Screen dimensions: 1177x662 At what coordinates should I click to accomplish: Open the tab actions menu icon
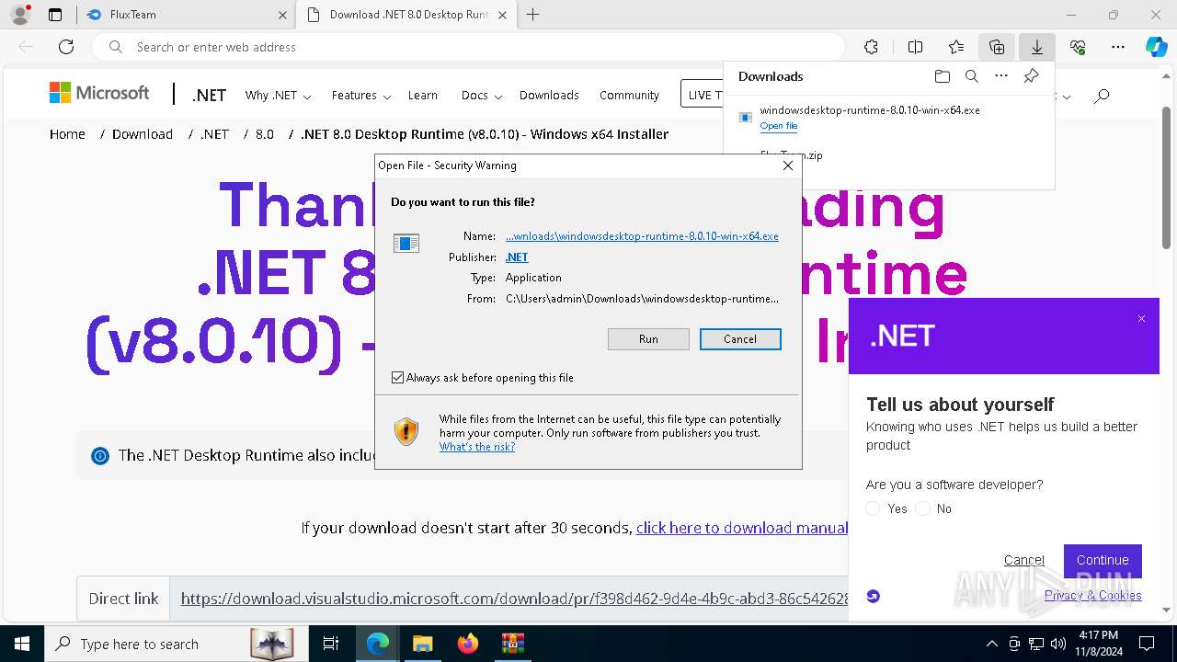point(55,15)
